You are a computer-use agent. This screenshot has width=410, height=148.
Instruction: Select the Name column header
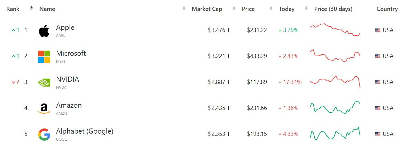tap(47, 9)
